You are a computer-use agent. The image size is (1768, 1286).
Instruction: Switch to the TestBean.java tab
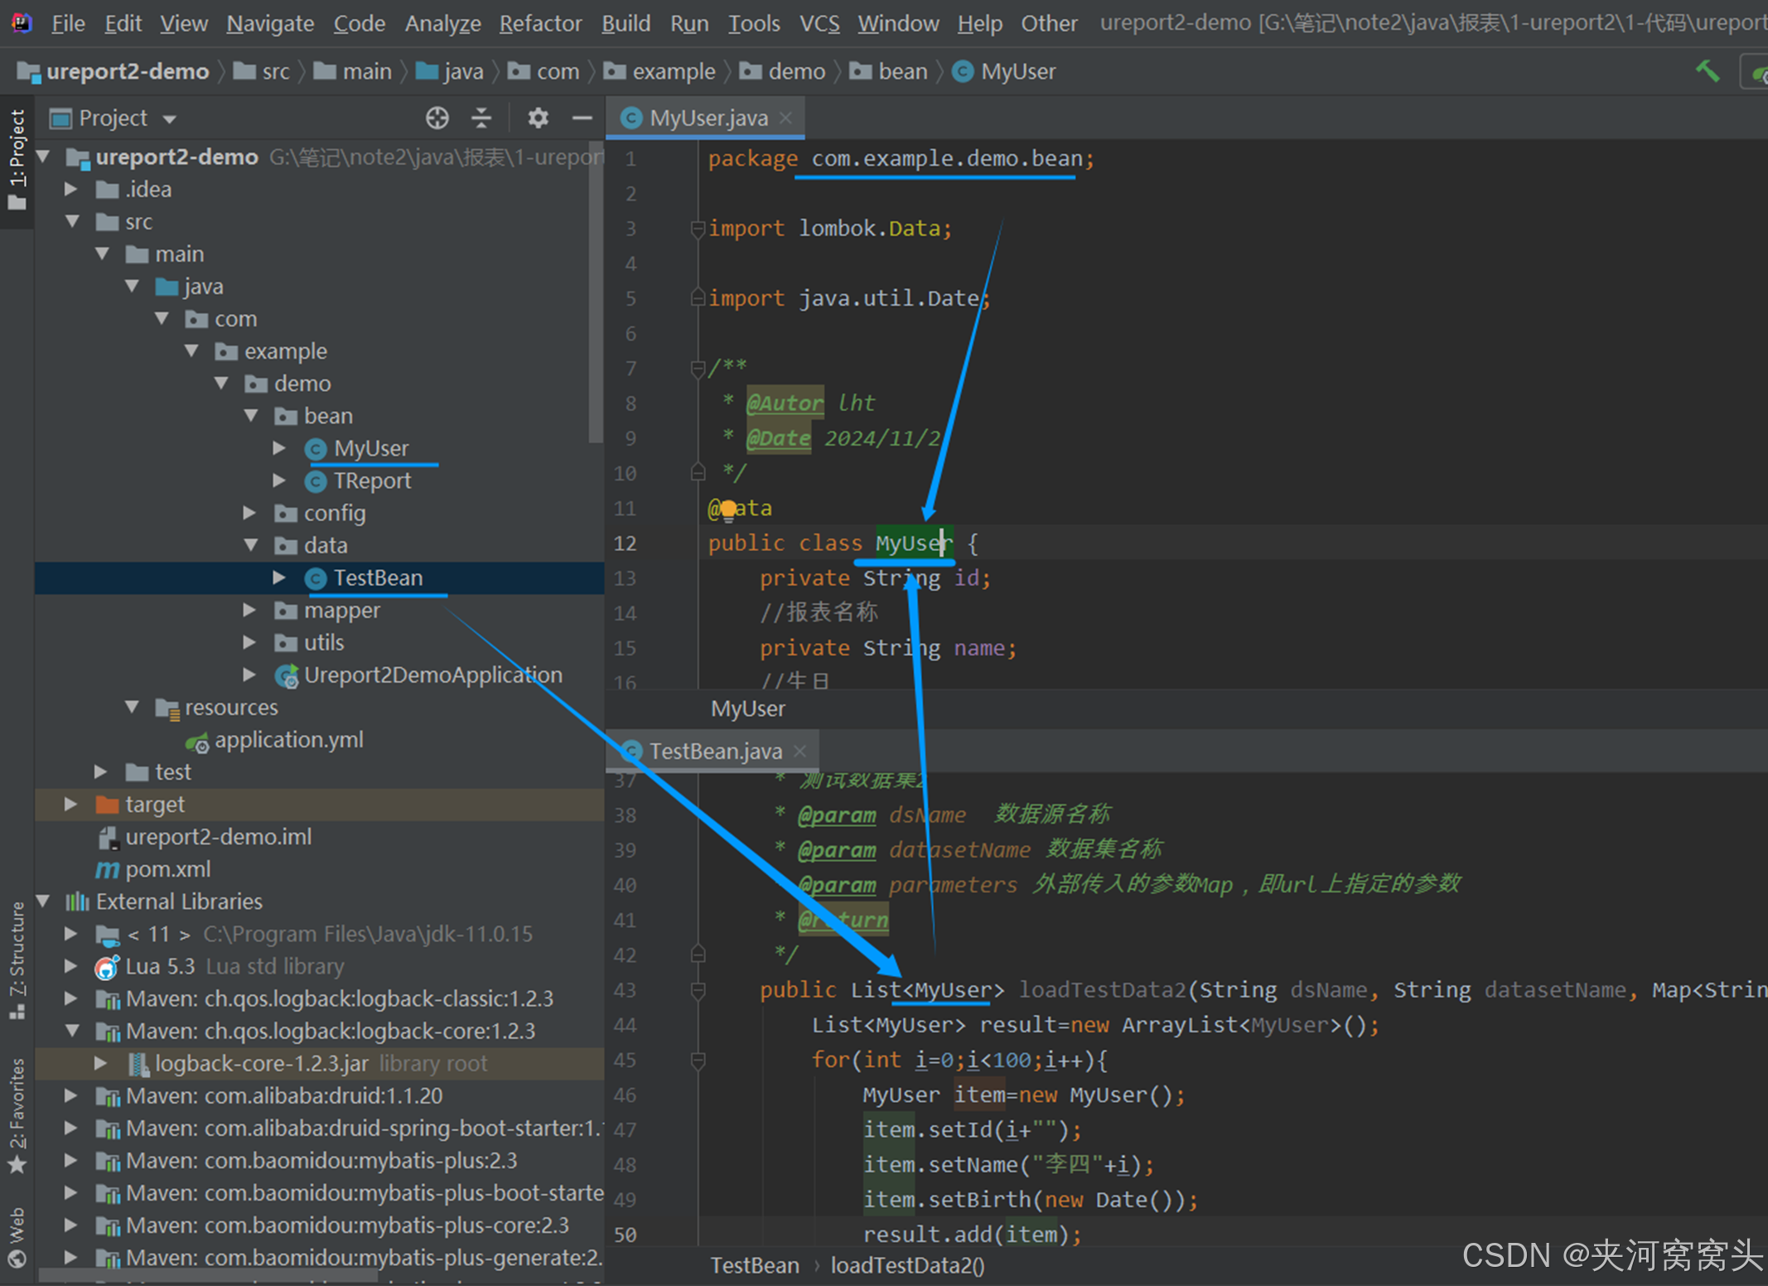[715, 752]
